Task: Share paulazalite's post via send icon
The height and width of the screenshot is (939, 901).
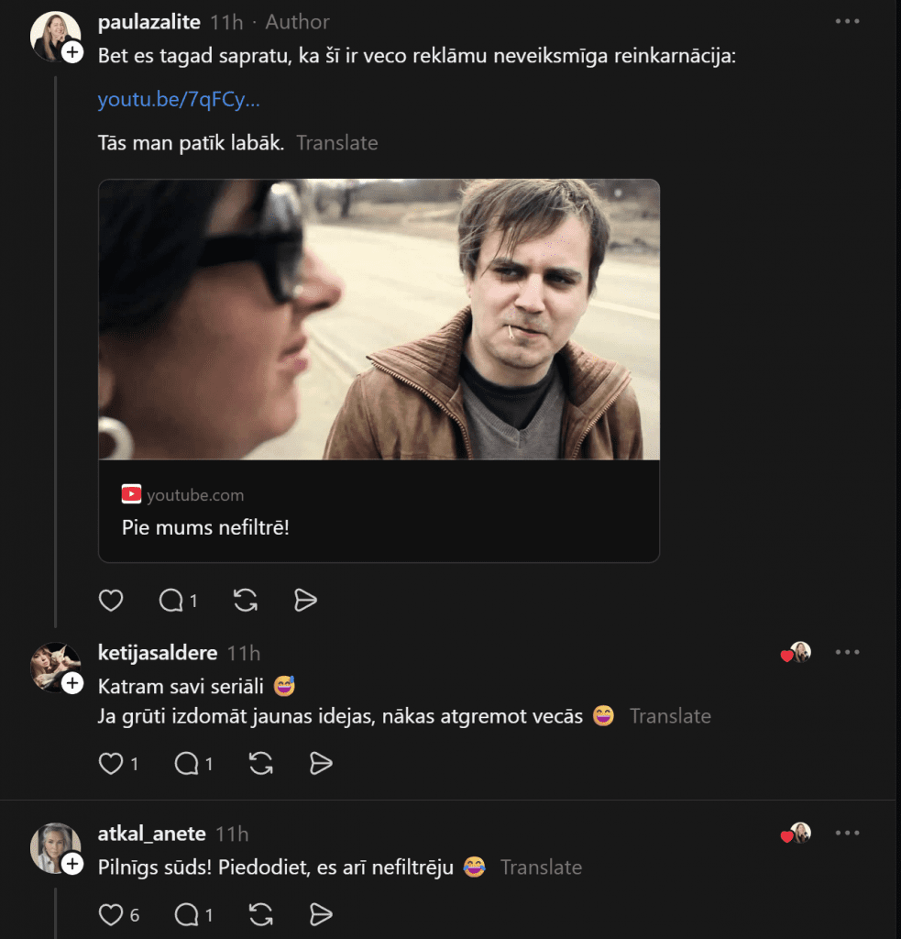Action: point(305,601)
